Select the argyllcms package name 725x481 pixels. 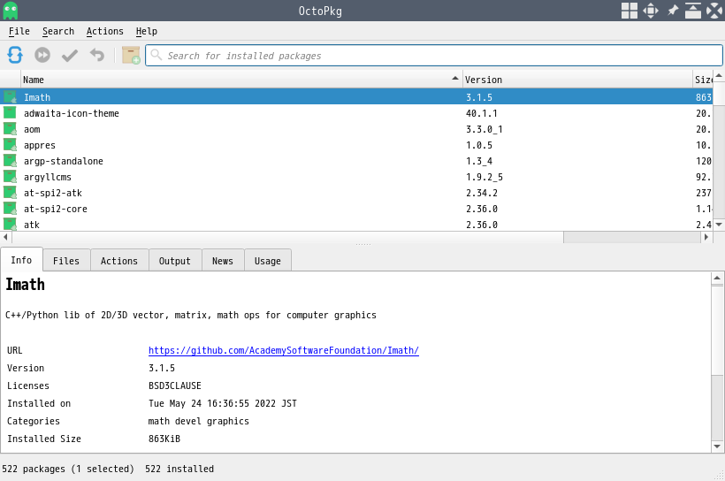click(x=48, y=177)
